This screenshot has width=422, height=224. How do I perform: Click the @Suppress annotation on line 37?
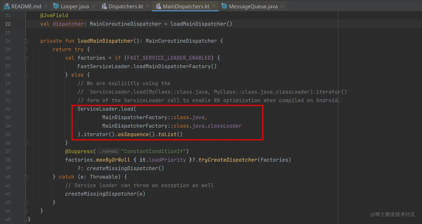(79, 151)
